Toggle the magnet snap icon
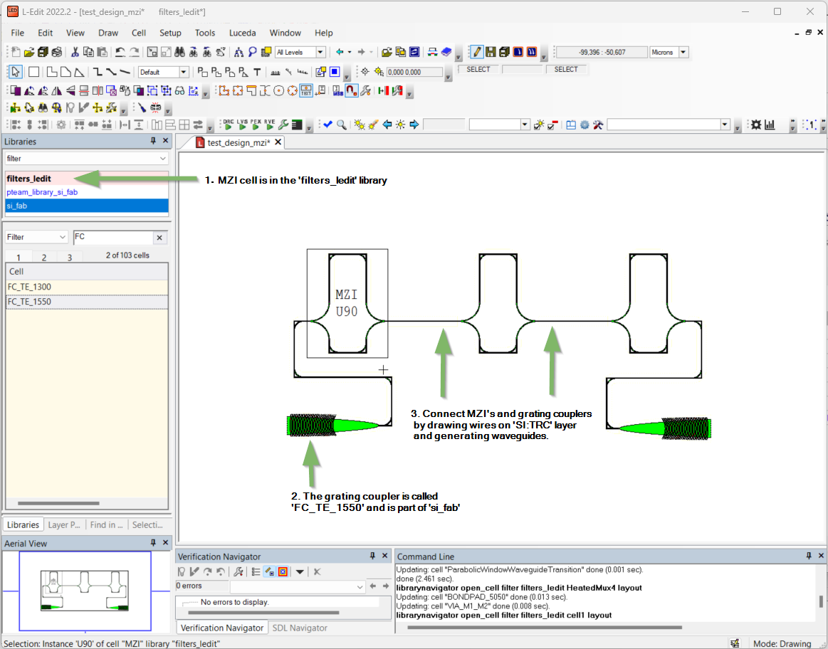The height and width of the screenshot is (649, 828). coord(351,90)
